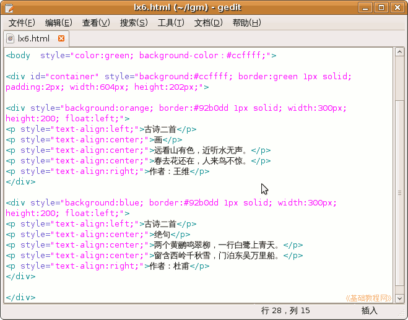Maximize the gedit window
Screen dimensions: 408x320
click(381, 7)
